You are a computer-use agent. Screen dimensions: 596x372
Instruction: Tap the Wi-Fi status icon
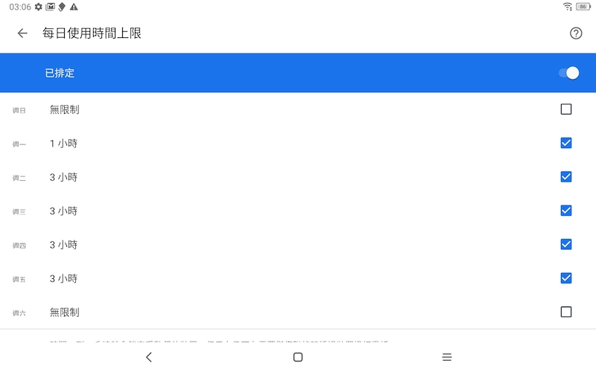(568, 7)
